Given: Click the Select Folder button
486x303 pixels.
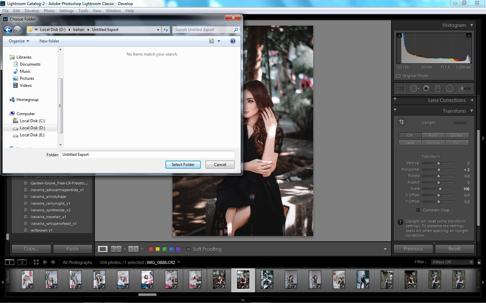Looking at the screenshot, I should coord(183,165).
